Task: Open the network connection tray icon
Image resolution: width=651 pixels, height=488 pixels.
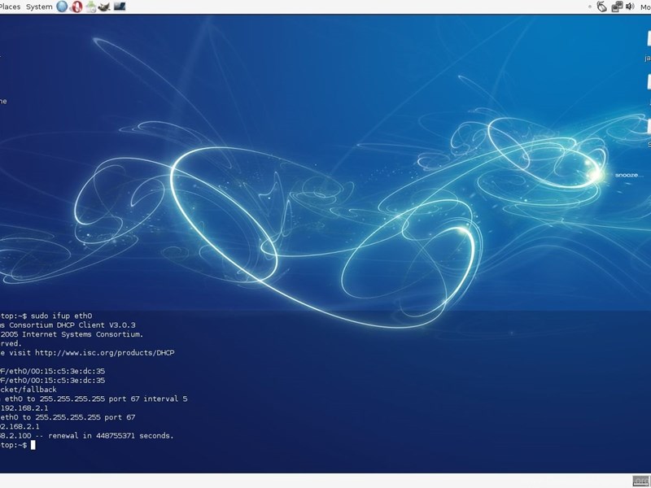Action: [617, 7]
